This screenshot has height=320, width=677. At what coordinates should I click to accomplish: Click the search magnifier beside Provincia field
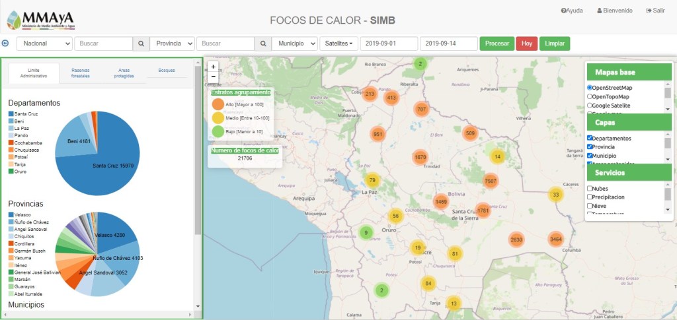click(263, 44)
